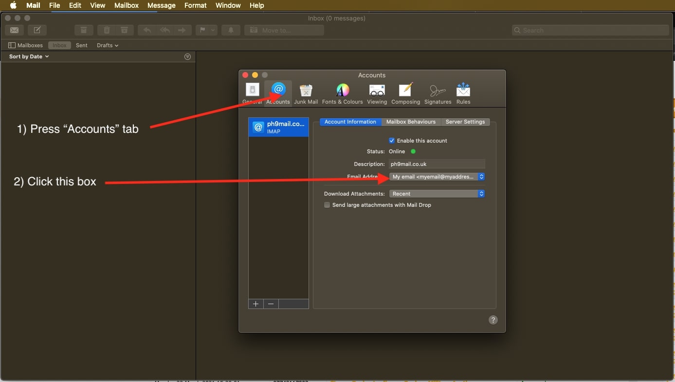Open the Viewing preferences pane

pyautogui.click(x=377, y=93)
